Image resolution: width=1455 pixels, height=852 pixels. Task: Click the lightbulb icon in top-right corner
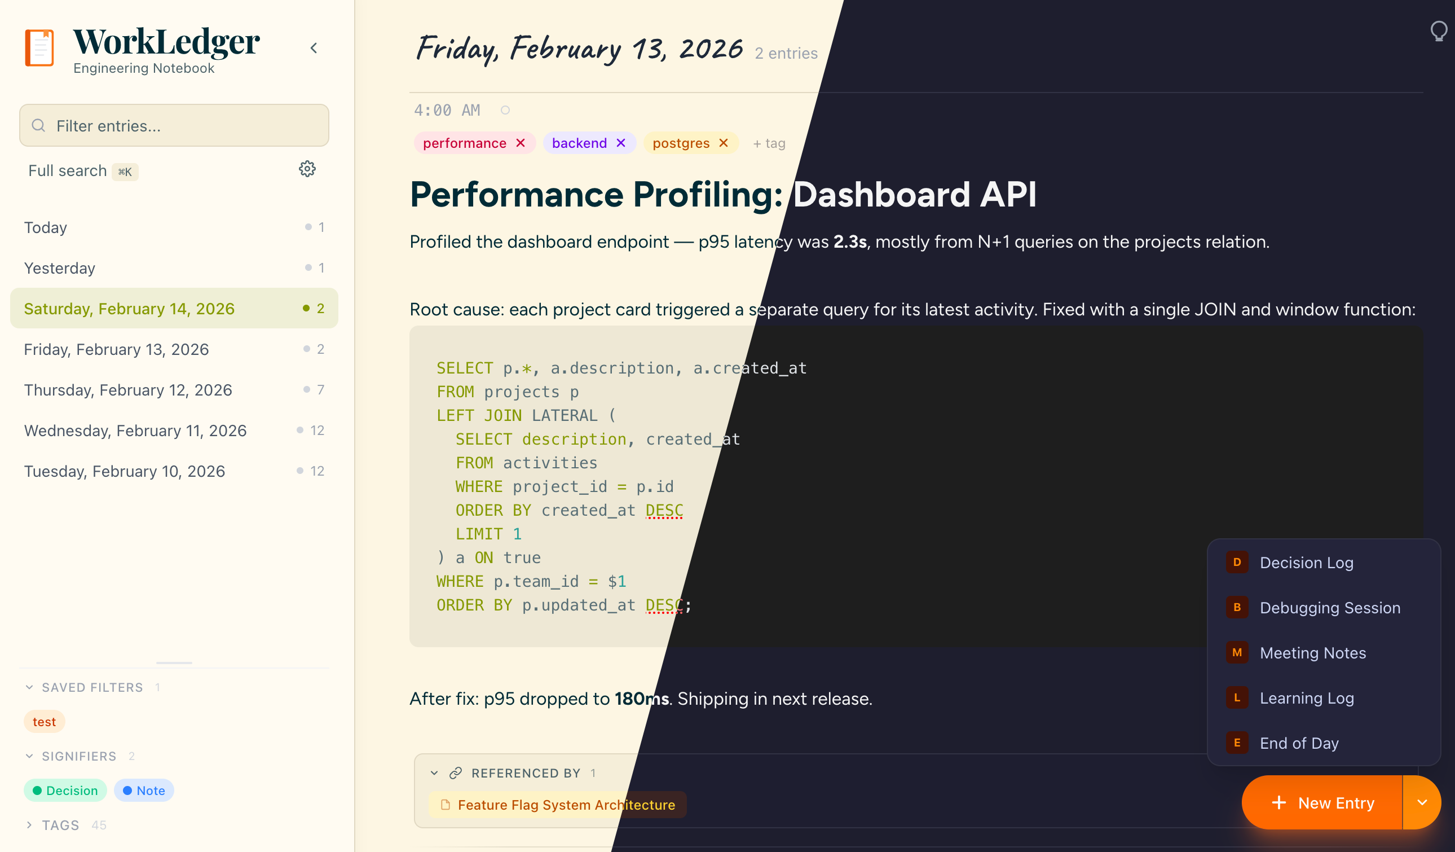point(1438,31)
